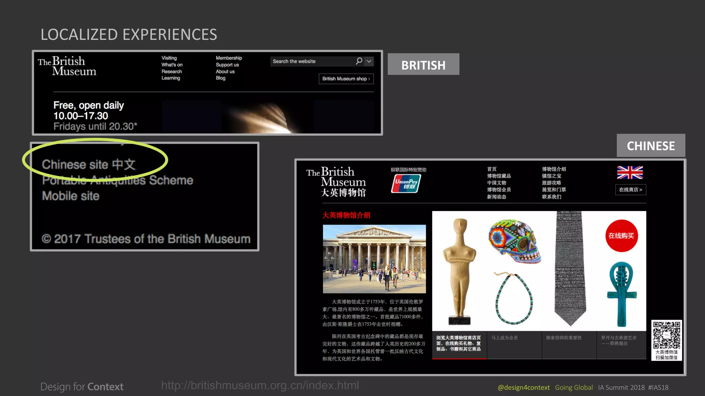Screen dimensions: 705x396
Task: Click the museum building photo
Action: coord(374,259)
